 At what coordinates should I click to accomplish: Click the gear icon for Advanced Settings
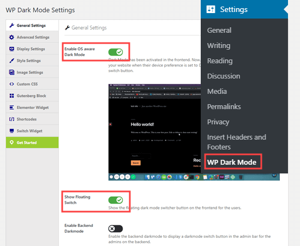[11, 37]
